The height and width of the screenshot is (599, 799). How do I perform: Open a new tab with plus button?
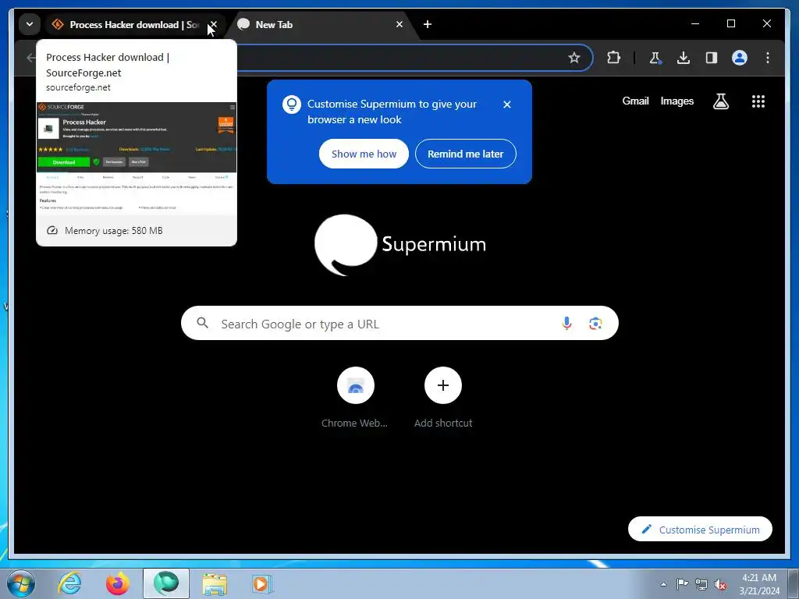point(428,24)
